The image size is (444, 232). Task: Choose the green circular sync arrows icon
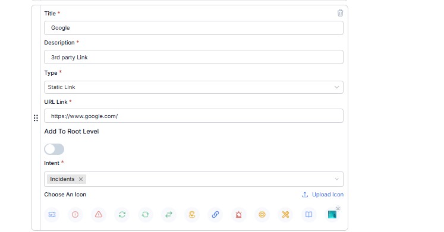122,214
